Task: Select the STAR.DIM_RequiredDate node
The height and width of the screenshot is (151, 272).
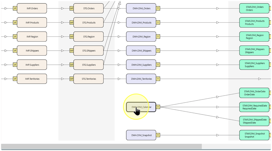Action: point(254,107)
